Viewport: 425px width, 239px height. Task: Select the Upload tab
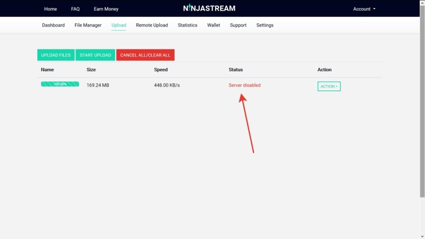click(x=118, y=25)
